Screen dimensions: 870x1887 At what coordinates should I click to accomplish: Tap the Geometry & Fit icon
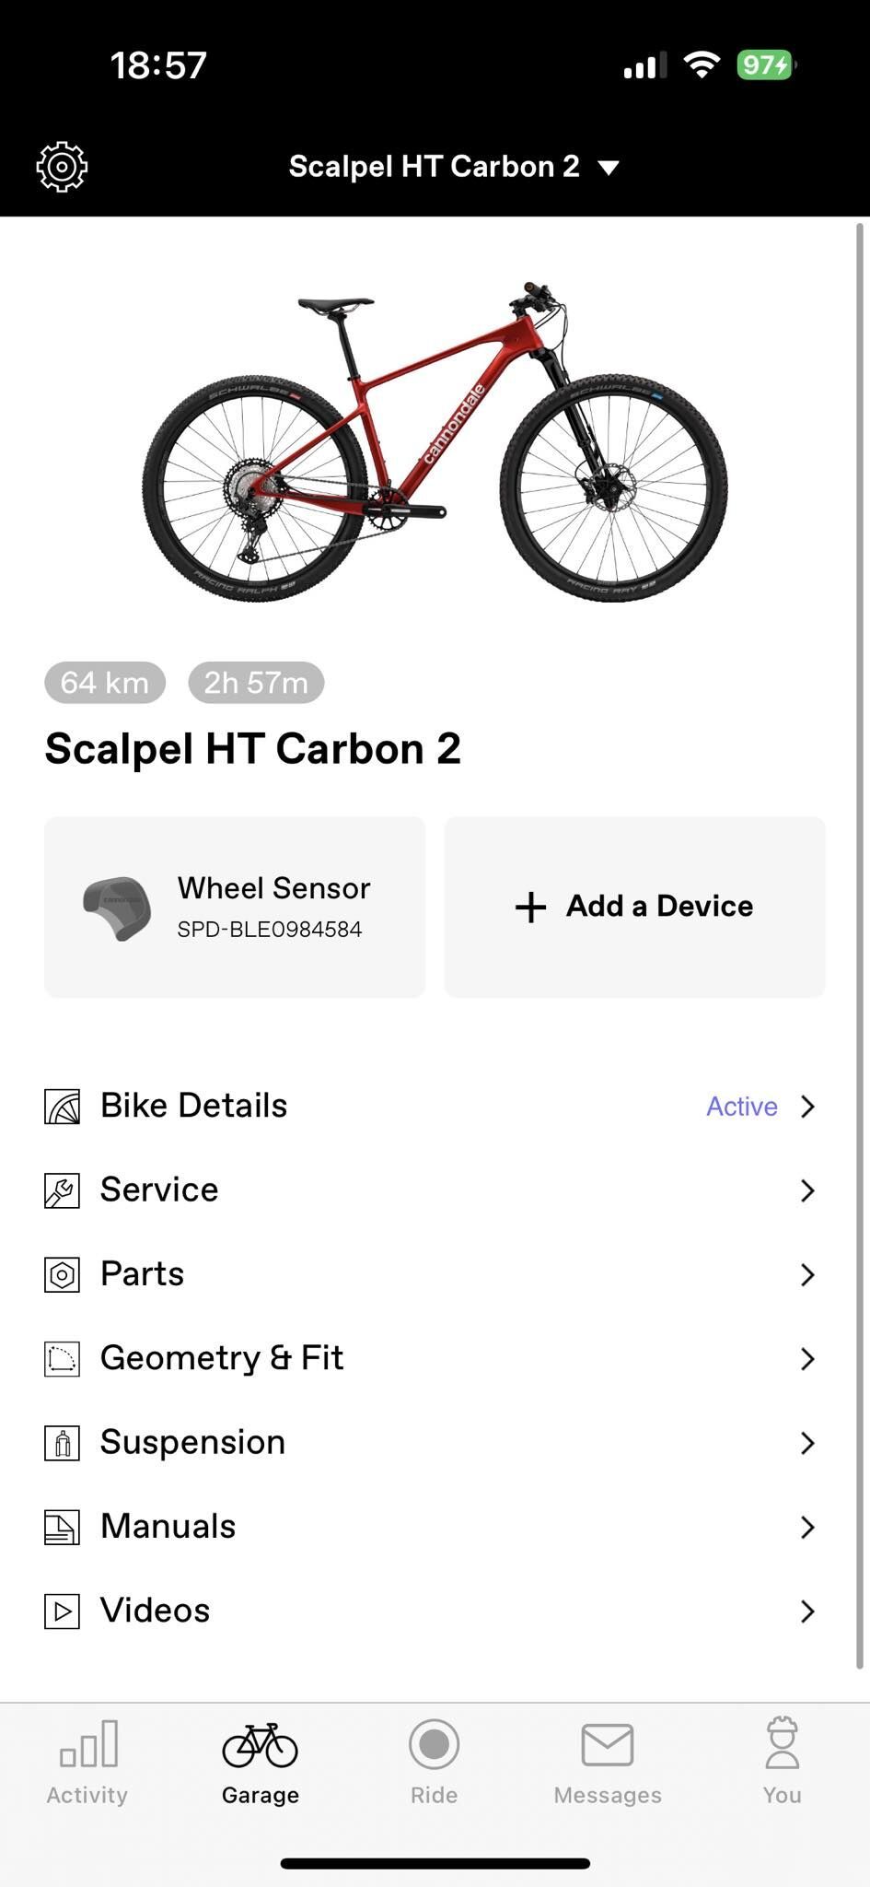coord(62,1359)
